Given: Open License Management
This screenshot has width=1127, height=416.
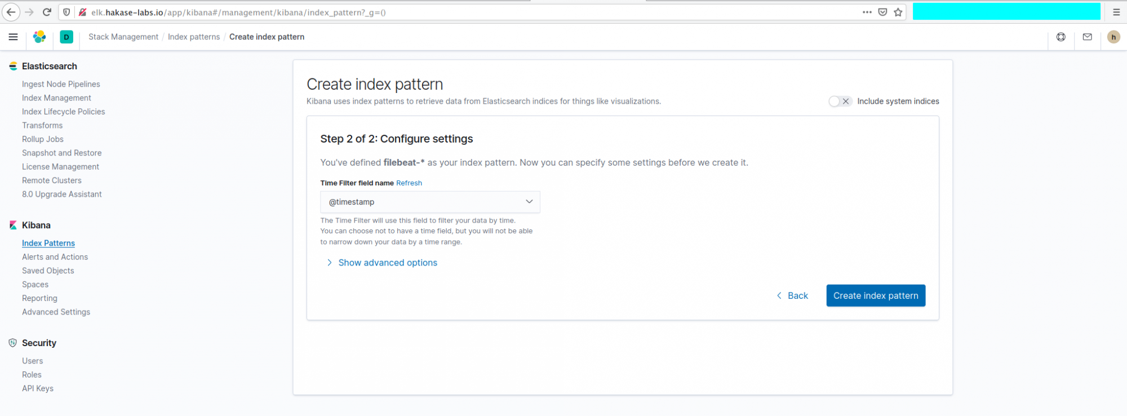Looking at the screenshot, I should (x=60, y=167).
